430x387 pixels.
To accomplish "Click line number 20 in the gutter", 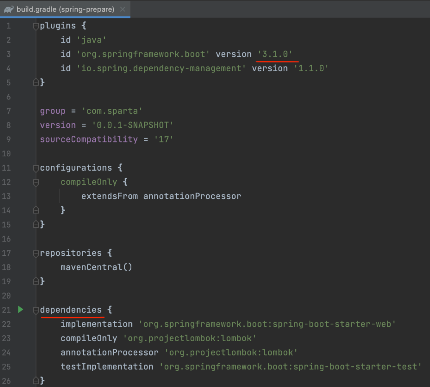I will 6,296.
